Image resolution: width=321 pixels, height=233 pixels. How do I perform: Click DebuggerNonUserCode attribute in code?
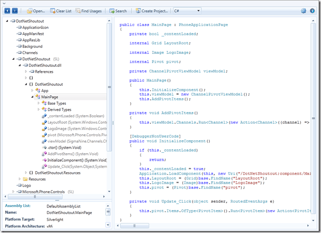pyautogui.click(x=156, y=136)
